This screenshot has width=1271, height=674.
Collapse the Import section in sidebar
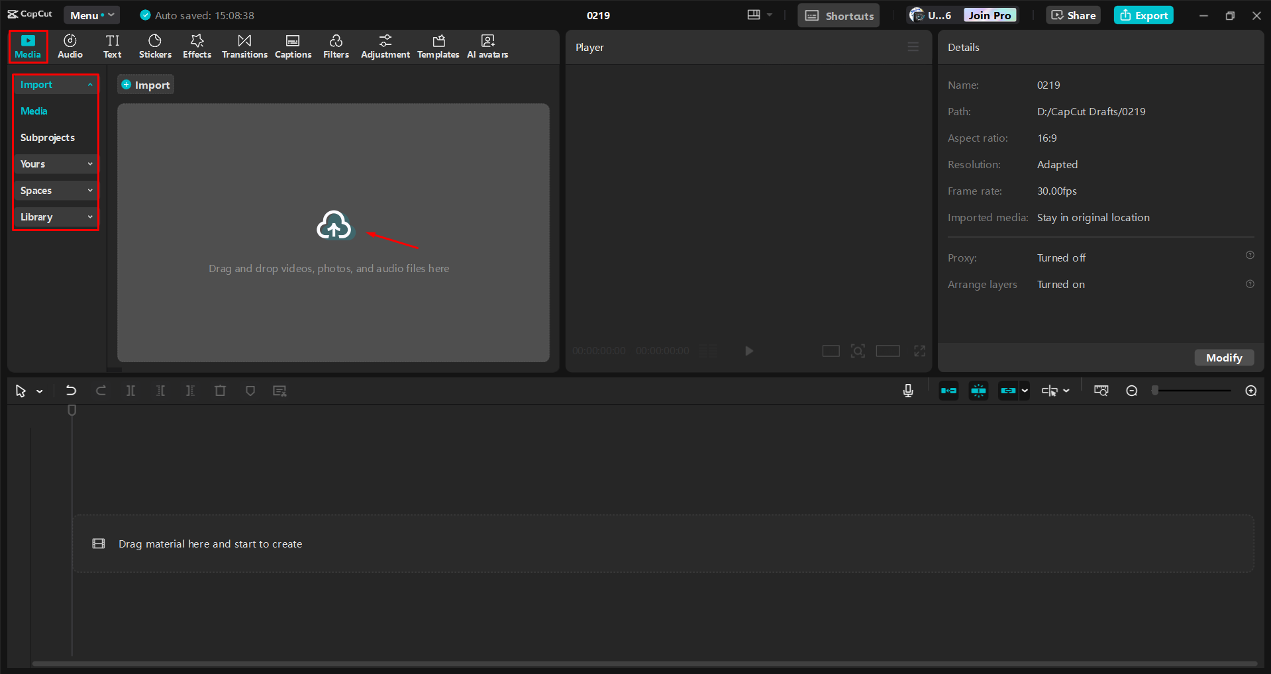coord(55,84)
